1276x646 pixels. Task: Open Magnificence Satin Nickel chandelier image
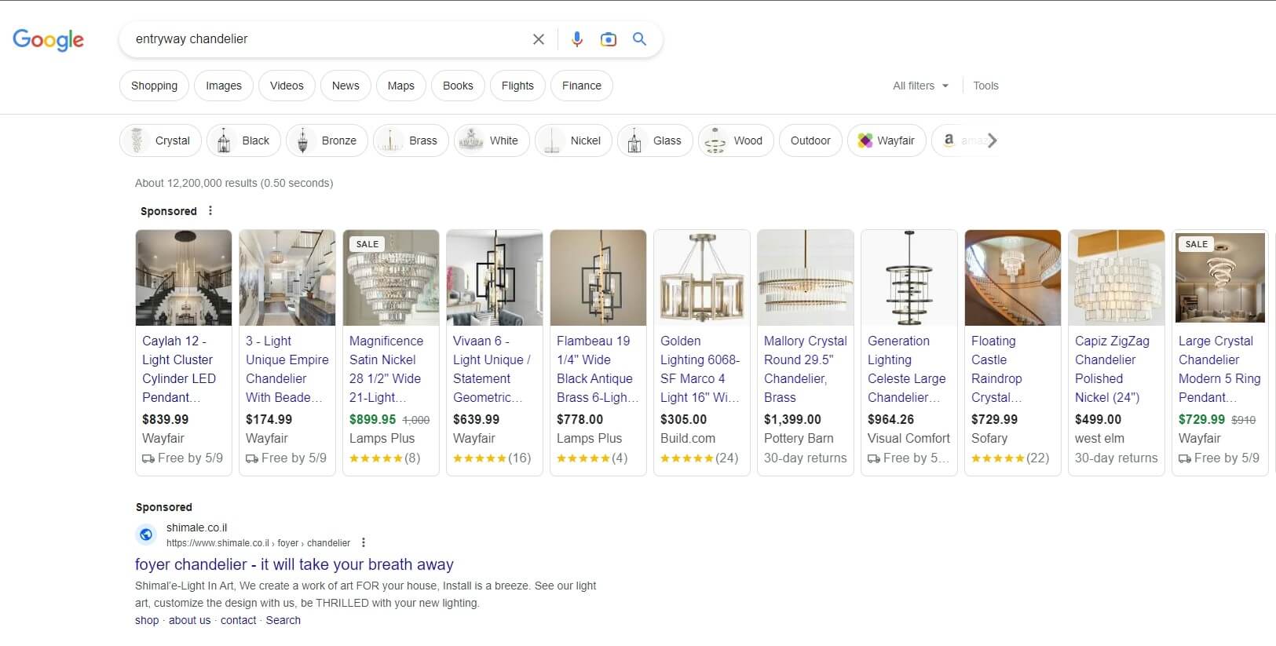[x=391, y=278]
